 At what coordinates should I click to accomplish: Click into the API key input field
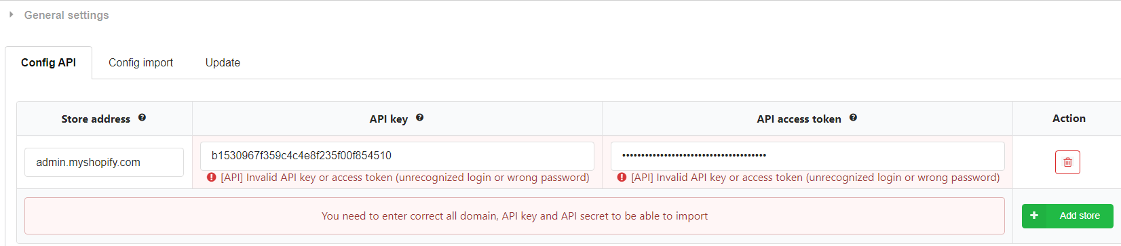pyautogui.click(x=397, y=156)
